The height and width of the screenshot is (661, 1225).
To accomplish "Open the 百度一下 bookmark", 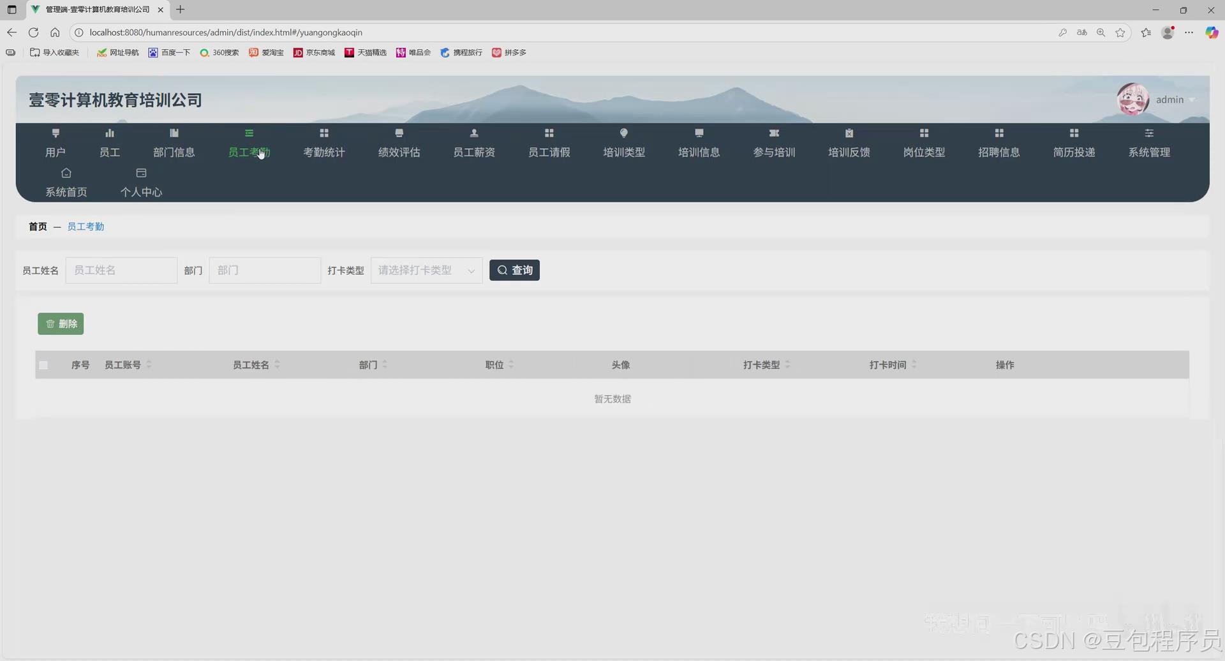I will pyautogui.click(x=169, y=52).
